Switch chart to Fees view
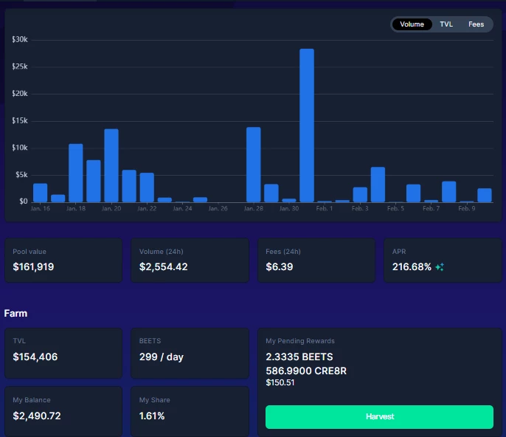Viewport: 506px width, 437px height. [x=476, y=24]
